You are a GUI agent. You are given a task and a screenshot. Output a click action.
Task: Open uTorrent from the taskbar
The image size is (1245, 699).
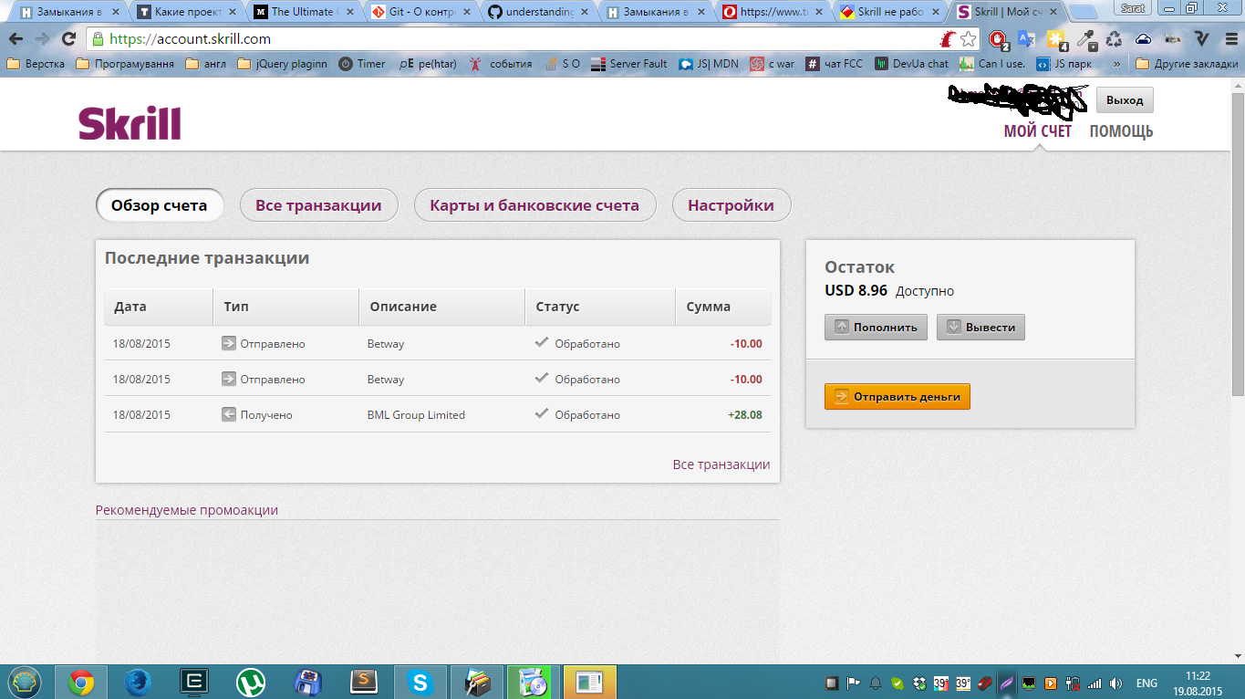tap(251, 682)
